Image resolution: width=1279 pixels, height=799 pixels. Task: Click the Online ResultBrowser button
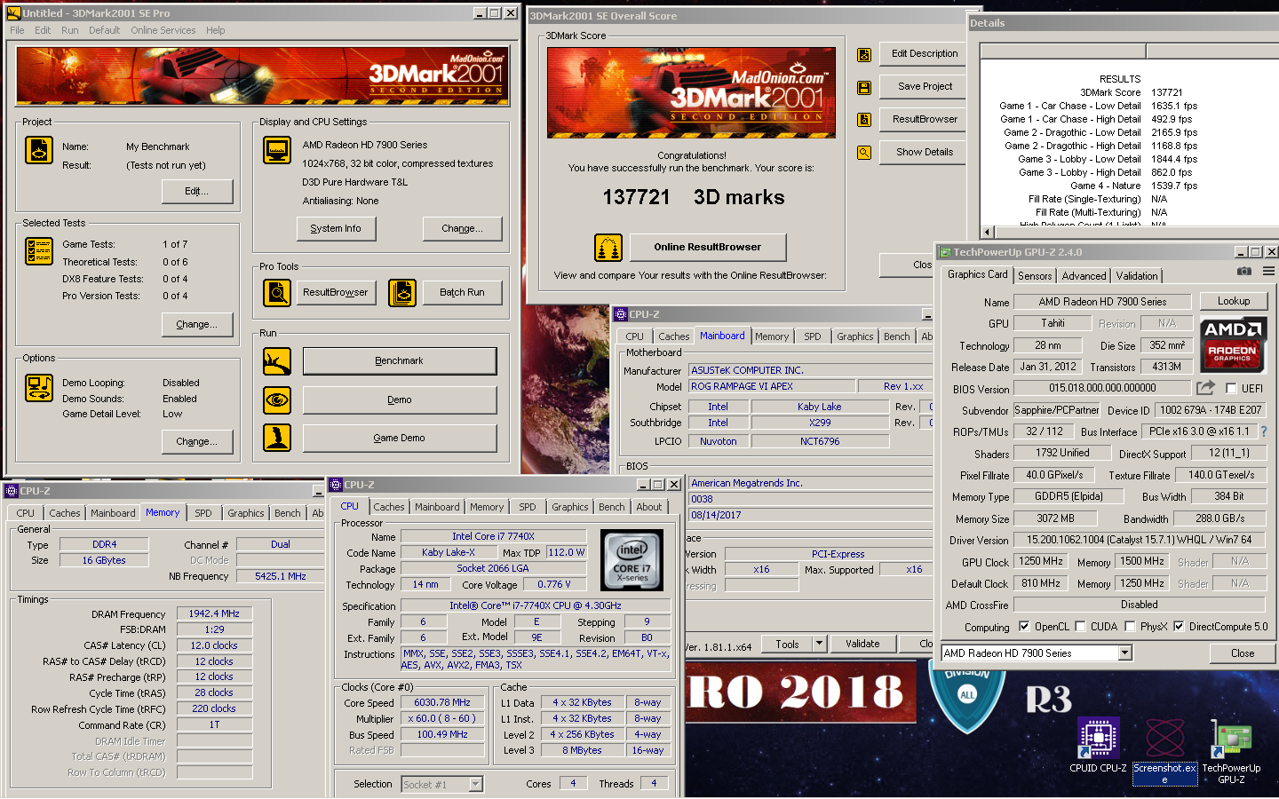tap(708, 247)
